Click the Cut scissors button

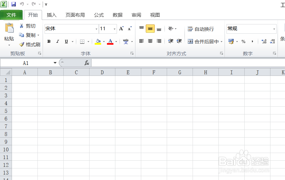(27, 26)
